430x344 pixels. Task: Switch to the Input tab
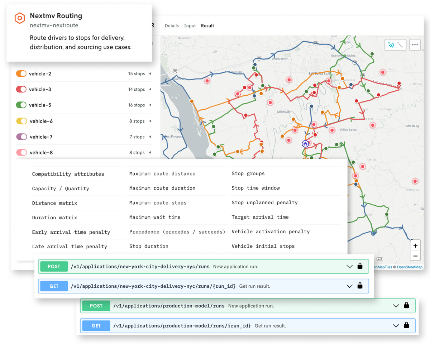coord(190,25)
